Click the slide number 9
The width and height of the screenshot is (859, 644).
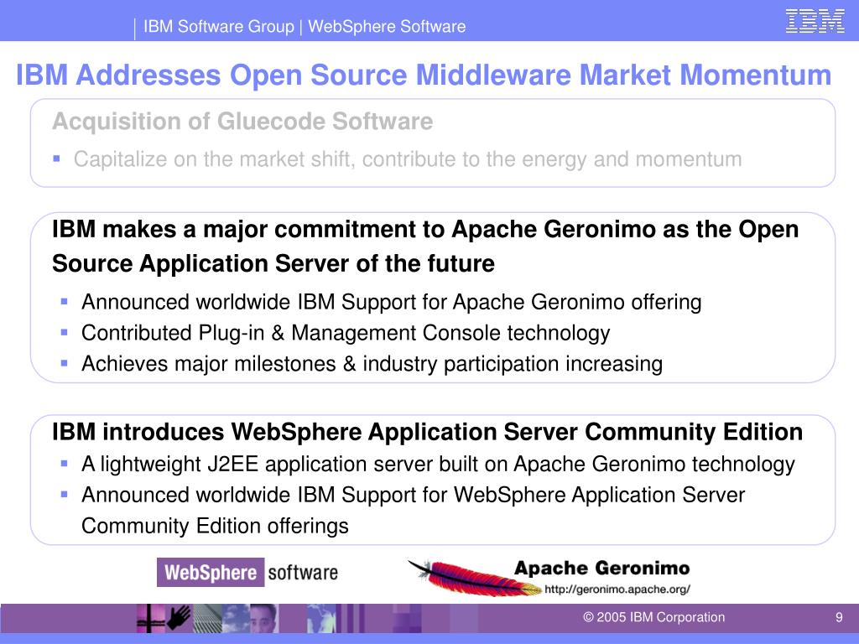click(839, 617)
